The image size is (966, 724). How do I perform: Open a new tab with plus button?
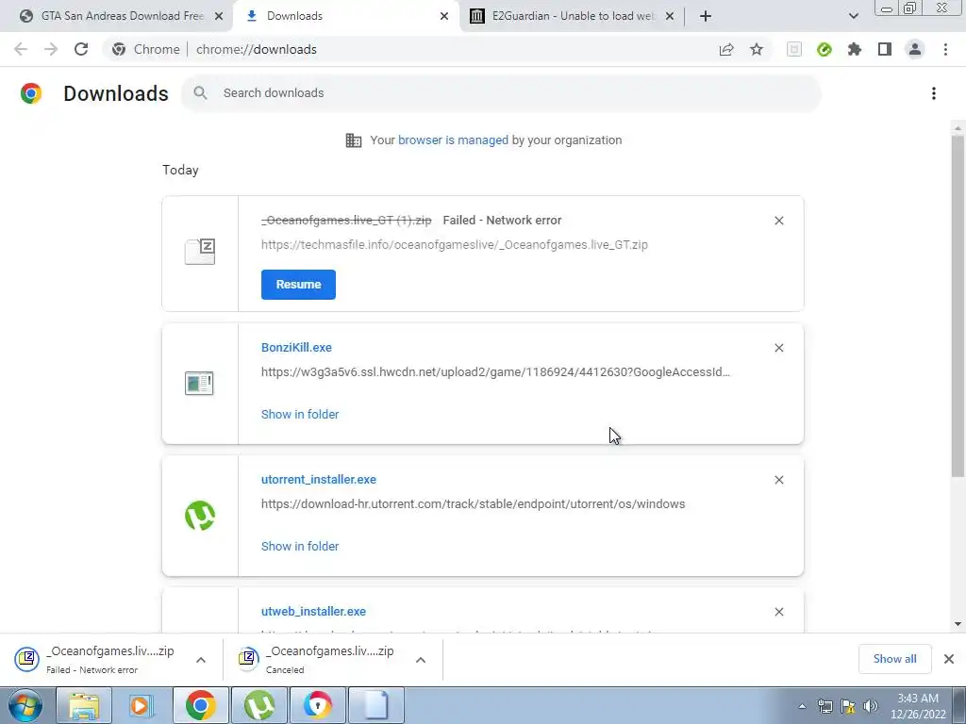706,16
